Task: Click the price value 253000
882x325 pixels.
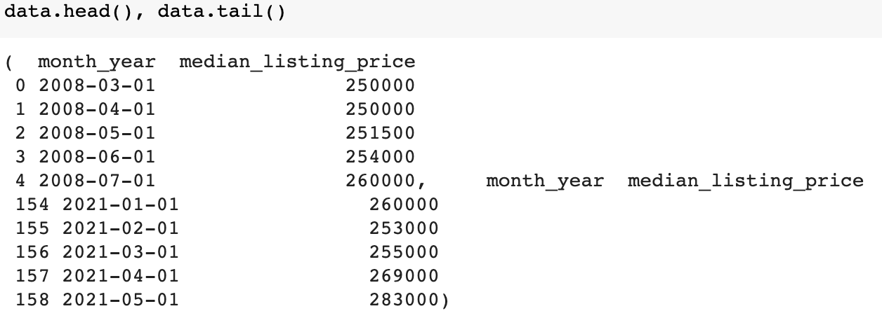Action: 404,228
